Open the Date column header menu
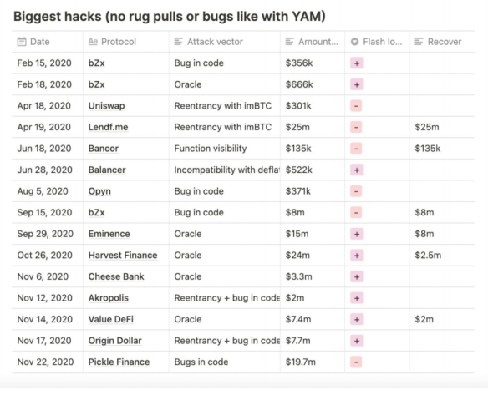Viewport: 488px width, 395px height. tap(48, 42)
